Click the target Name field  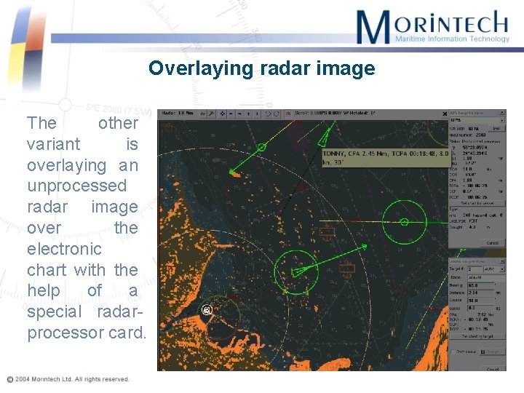click(486, 278)
